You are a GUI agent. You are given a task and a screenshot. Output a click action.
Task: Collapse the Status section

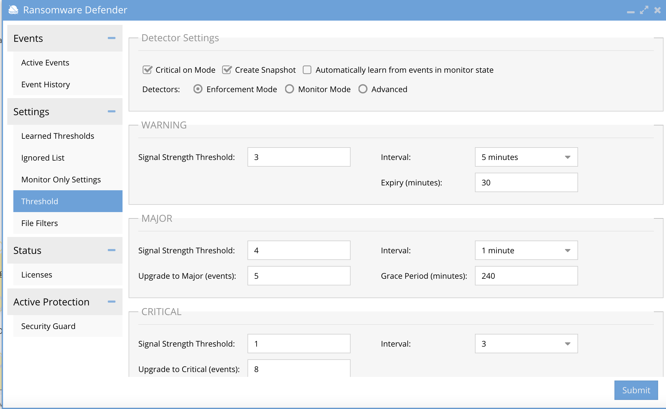pos(112,250)
